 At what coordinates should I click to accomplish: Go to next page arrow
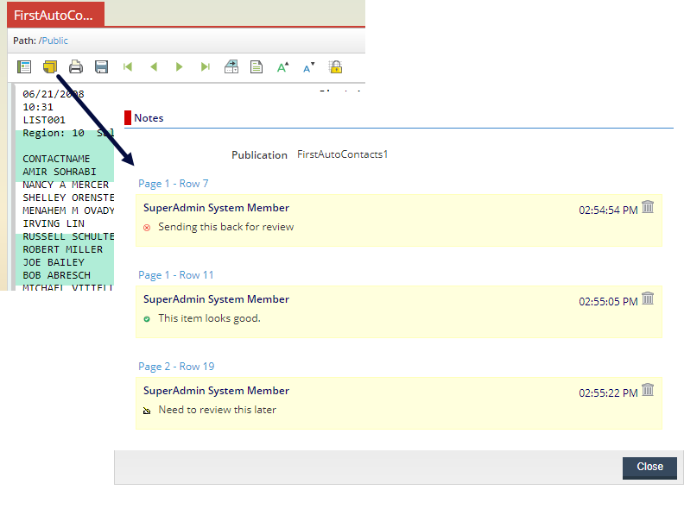click(179, 67)
